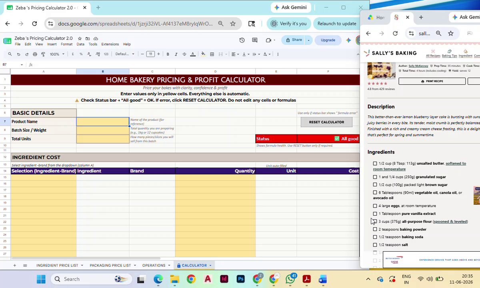Click the cloud document status icon

pyautogui.click(x=96, y=38)
